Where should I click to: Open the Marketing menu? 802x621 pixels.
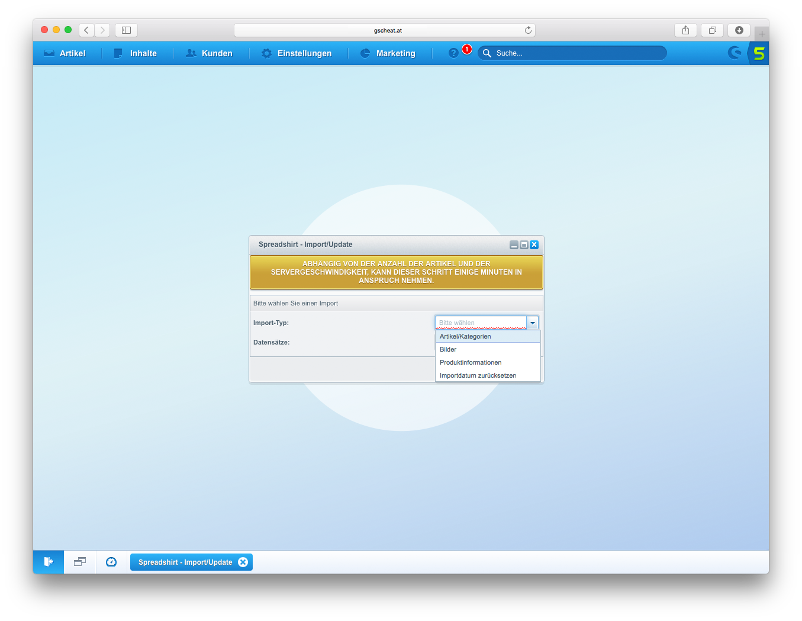388,53
